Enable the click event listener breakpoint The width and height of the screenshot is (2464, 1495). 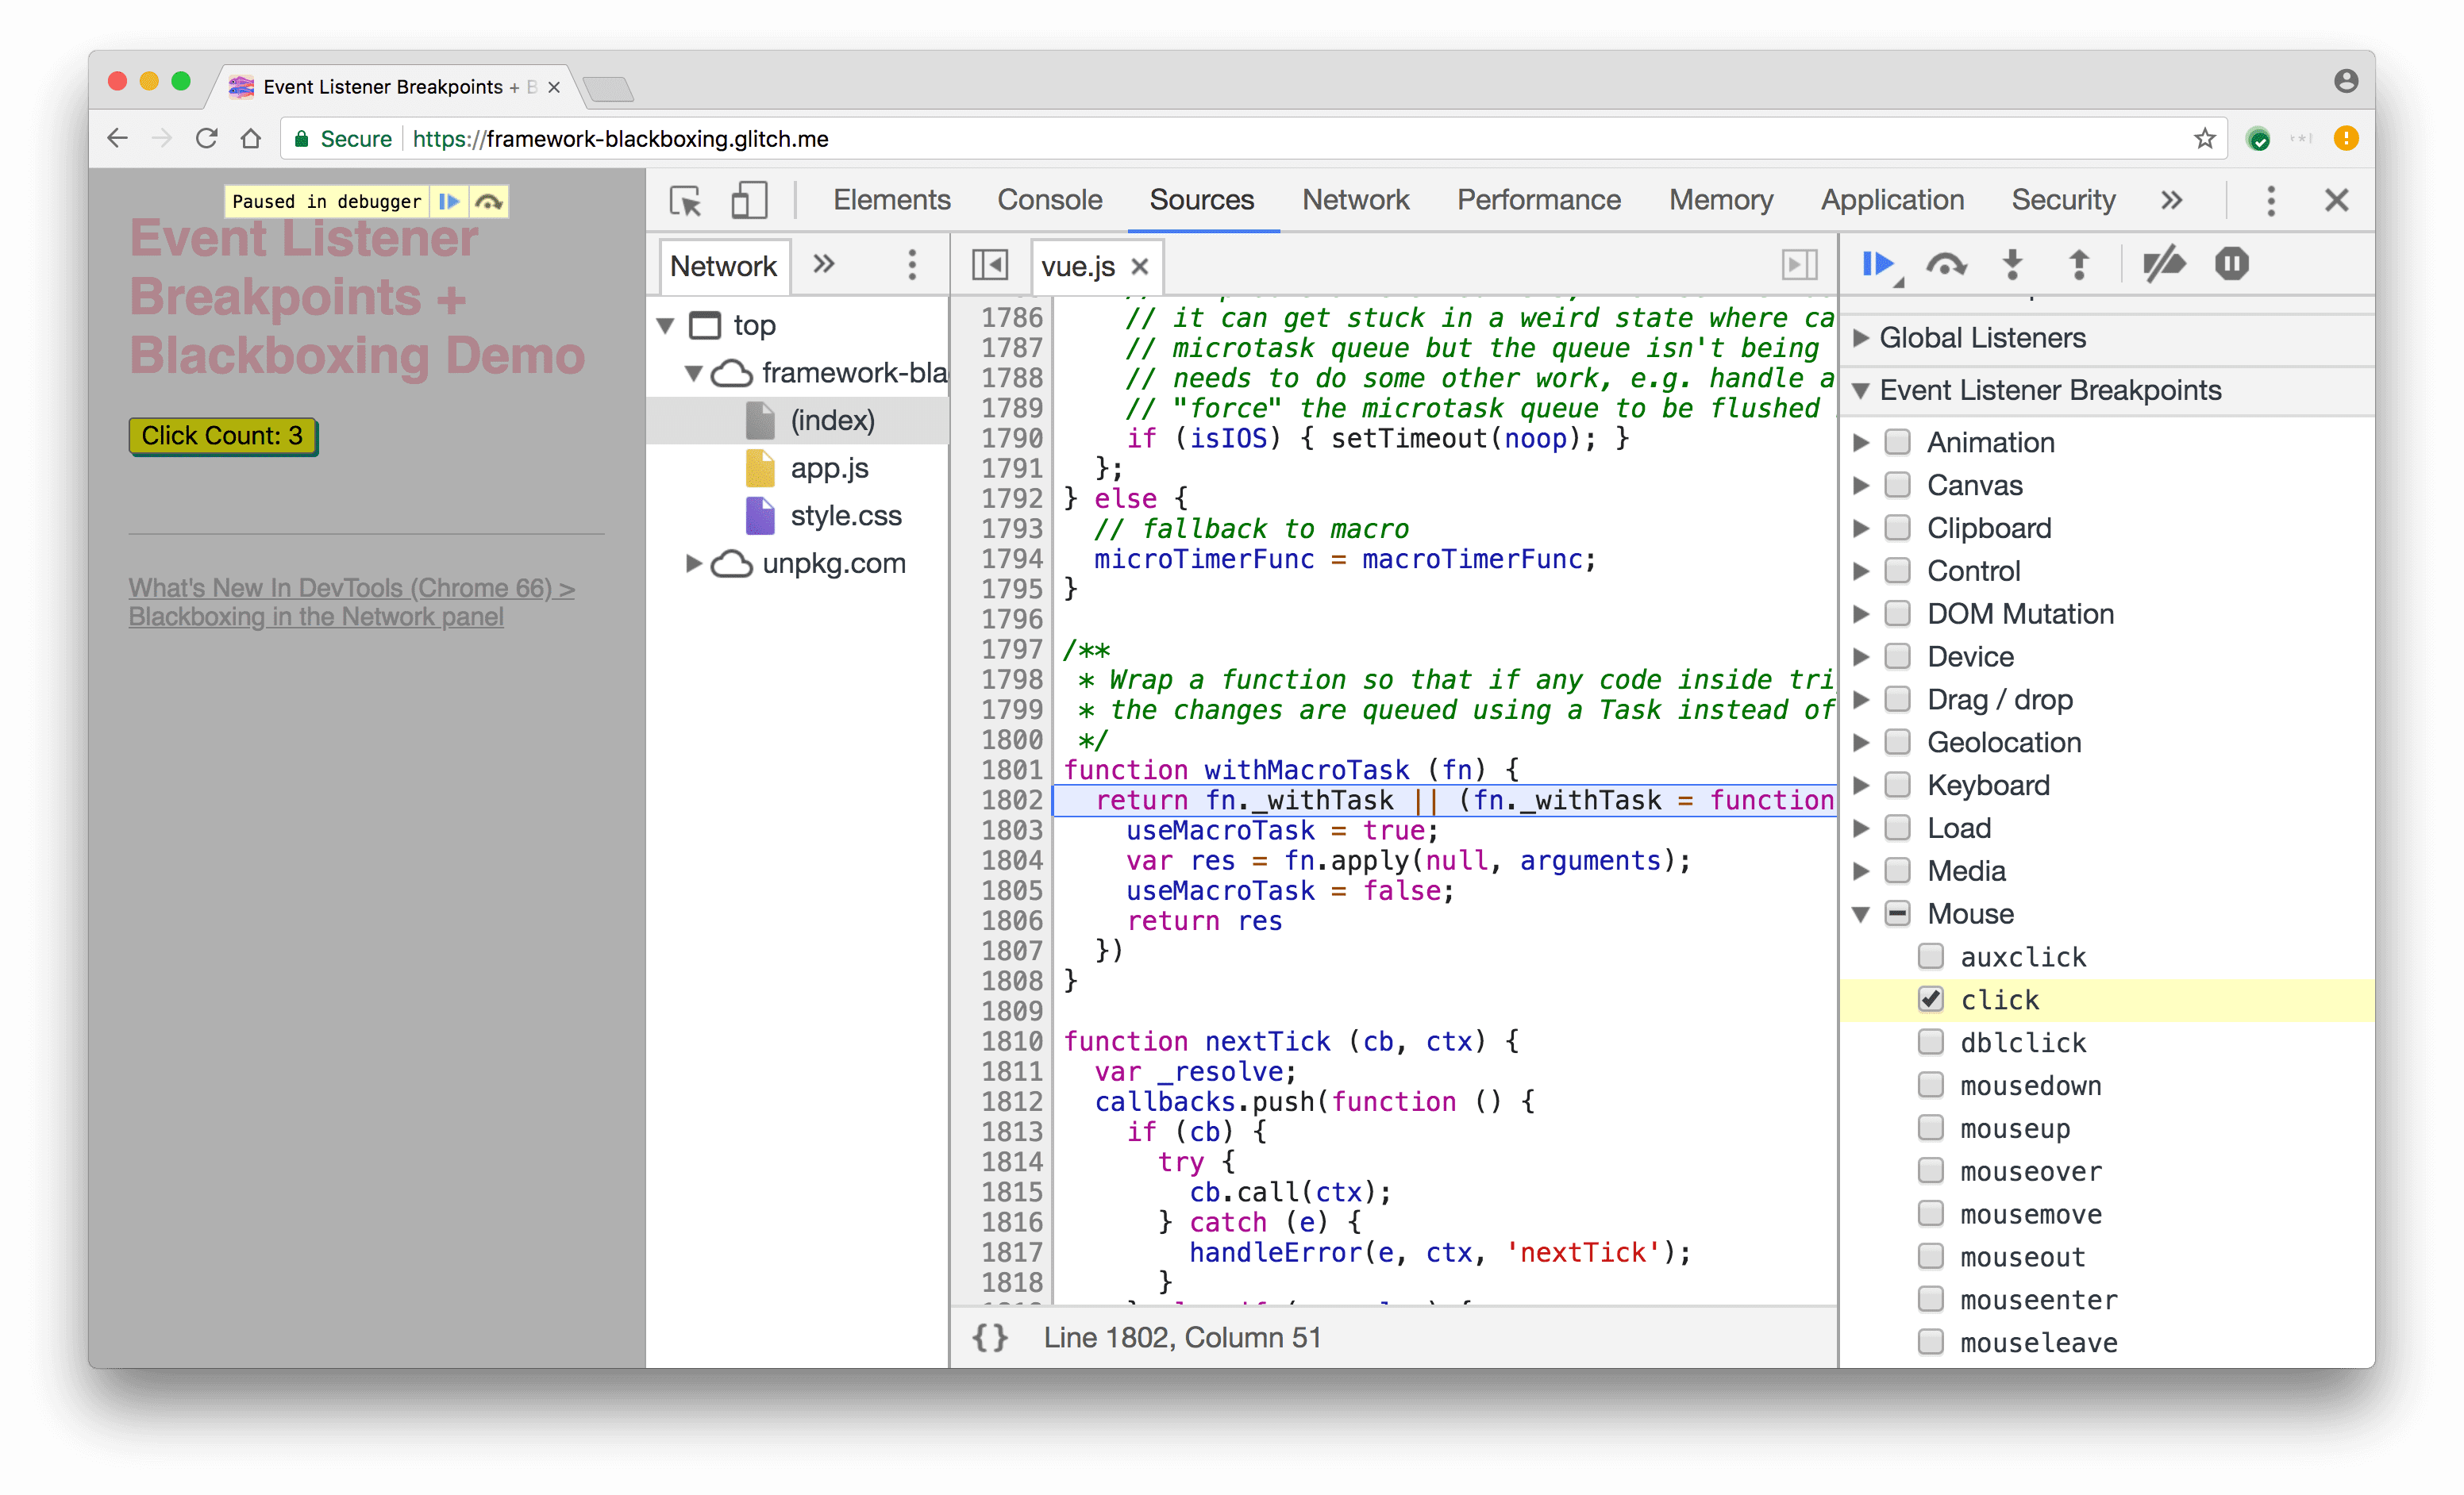[1931, 999]
